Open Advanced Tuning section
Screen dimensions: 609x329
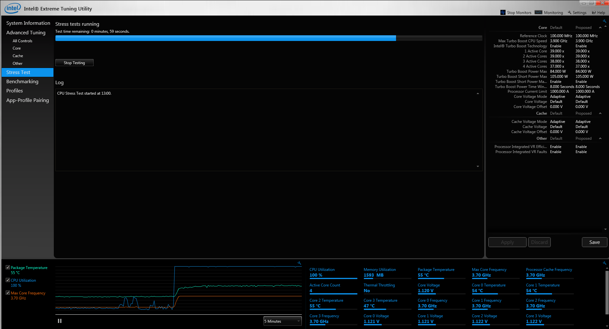point(26,32)
